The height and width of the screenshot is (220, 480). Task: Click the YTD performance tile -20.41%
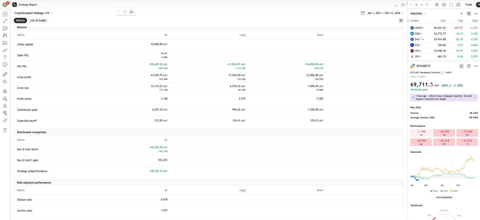point(444,142)
